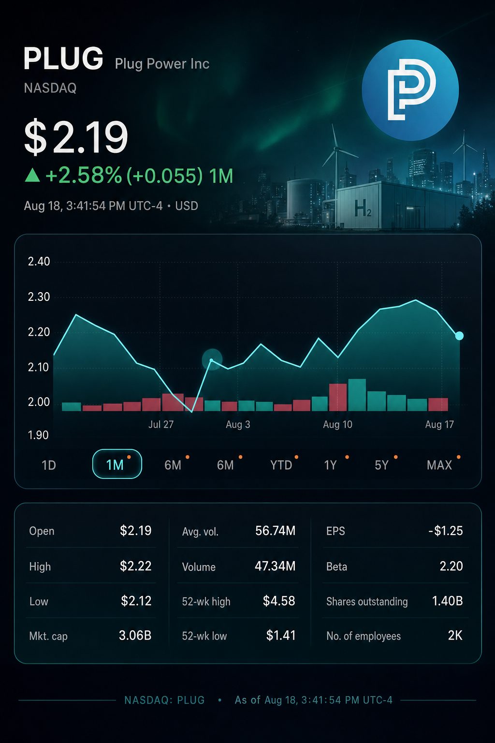Viewport: 495px width, 743px height.
Task: Select the MAX range tab
Action: 439,465
